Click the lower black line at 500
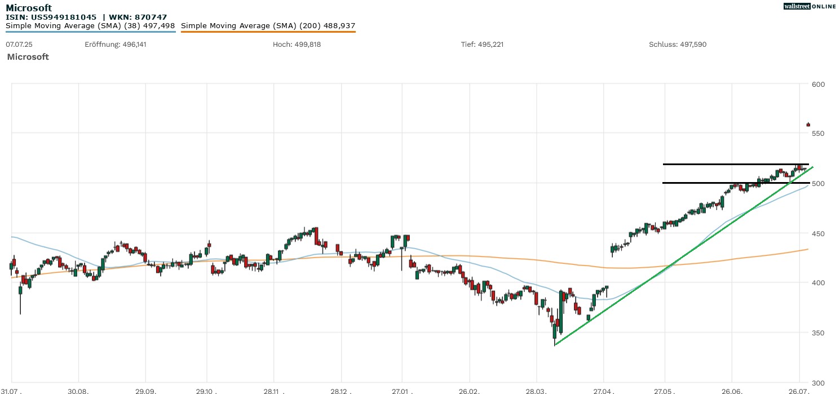Image resolution: width=840 pixels, height=394 pixels. tap(736, 183)
